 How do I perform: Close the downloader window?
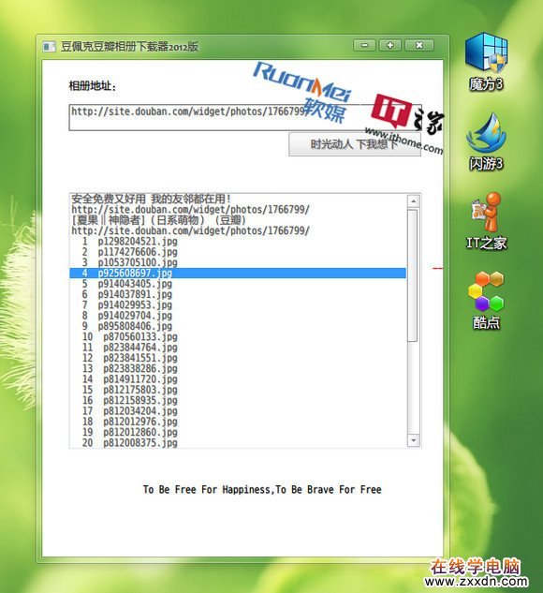tap(419, 45)
